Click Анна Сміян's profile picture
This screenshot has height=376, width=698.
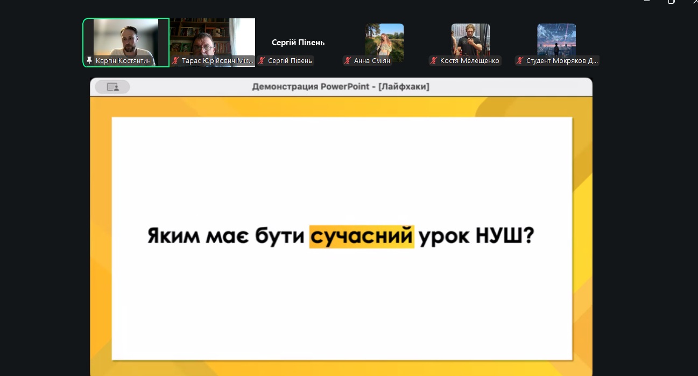tap(384, 40)
